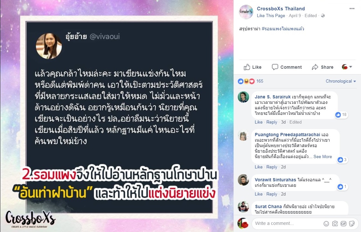
Task: Click the Comment speech bubble button
Action: [x=286, y=67]
